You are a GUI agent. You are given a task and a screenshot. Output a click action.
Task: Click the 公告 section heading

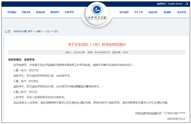8,31
